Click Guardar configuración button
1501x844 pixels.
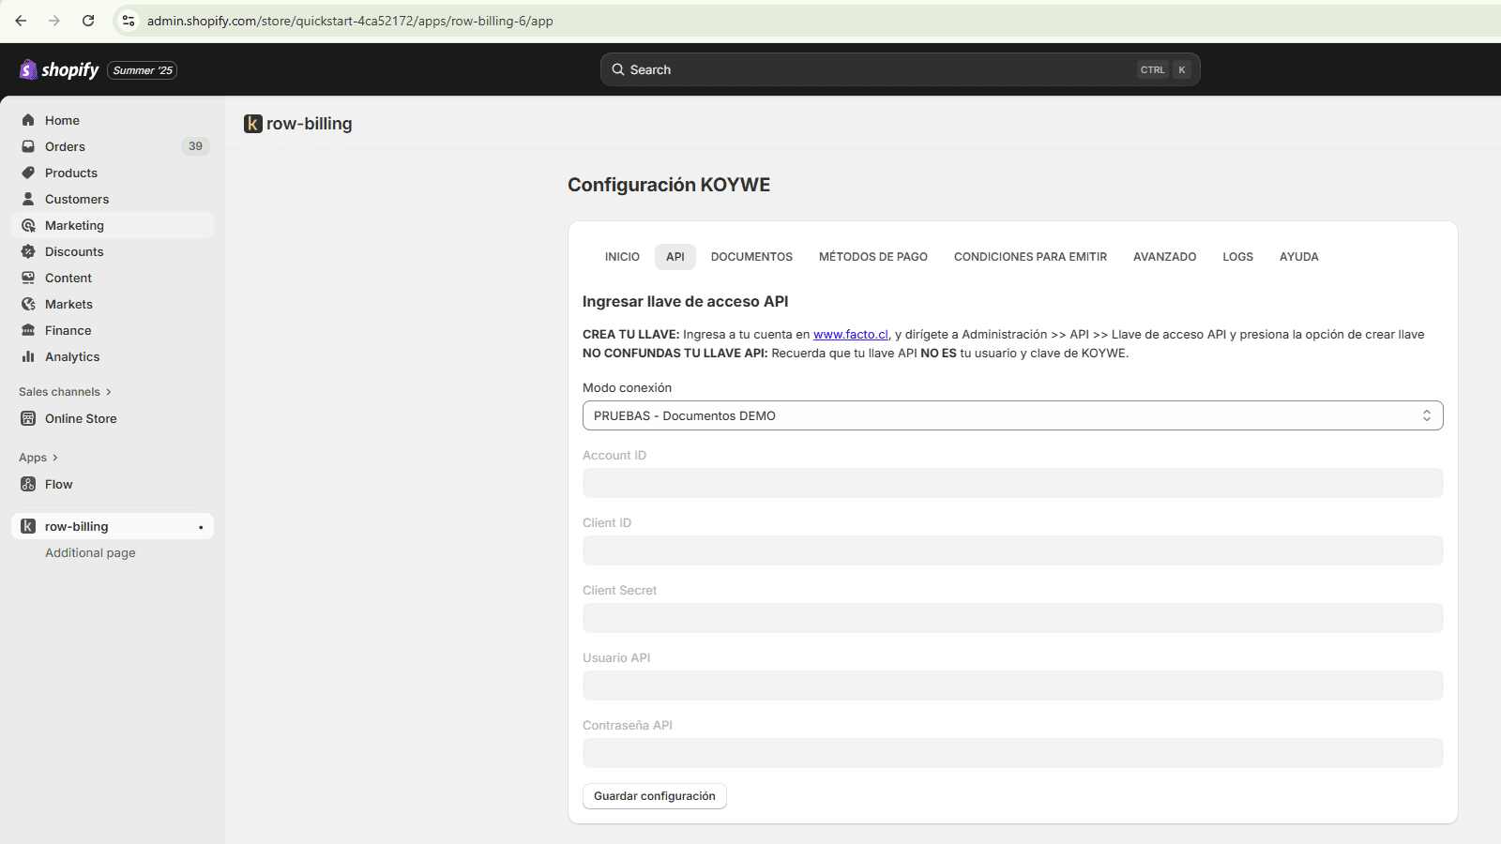(x=655, y=796)
